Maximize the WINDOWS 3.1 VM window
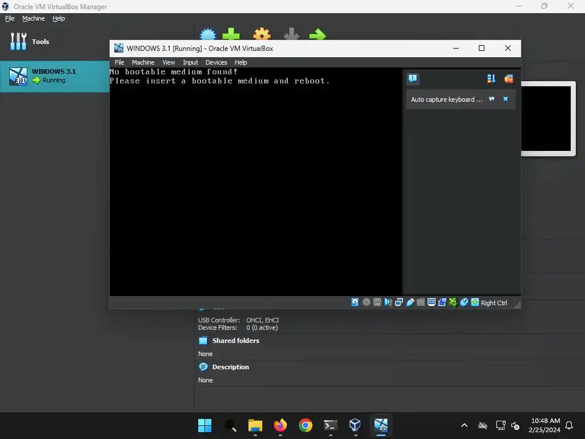585x439 pixels. point(481,48)
